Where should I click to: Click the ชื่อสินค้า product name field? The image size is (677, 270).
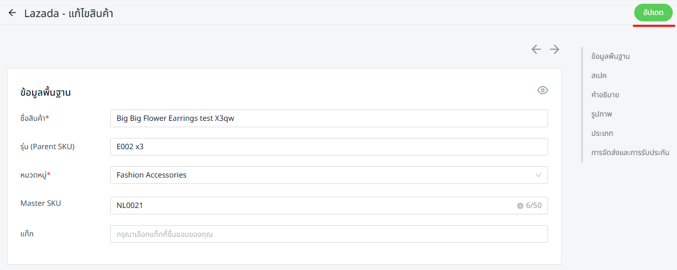(328, 119)
